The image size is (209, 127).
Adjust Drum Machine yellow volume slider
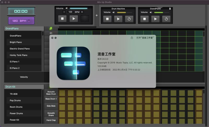pyautogui.click(x=125, y=12)
